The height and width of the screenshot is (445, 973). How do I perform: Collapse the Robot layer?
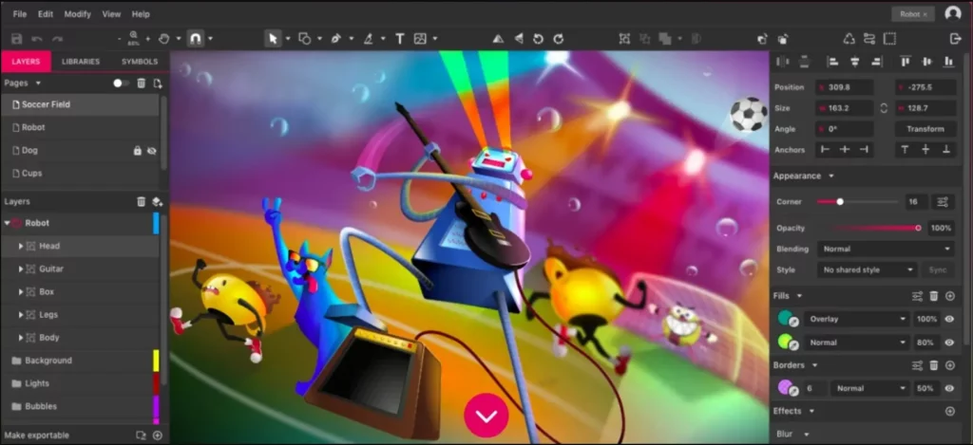click(x=7, y=223)
